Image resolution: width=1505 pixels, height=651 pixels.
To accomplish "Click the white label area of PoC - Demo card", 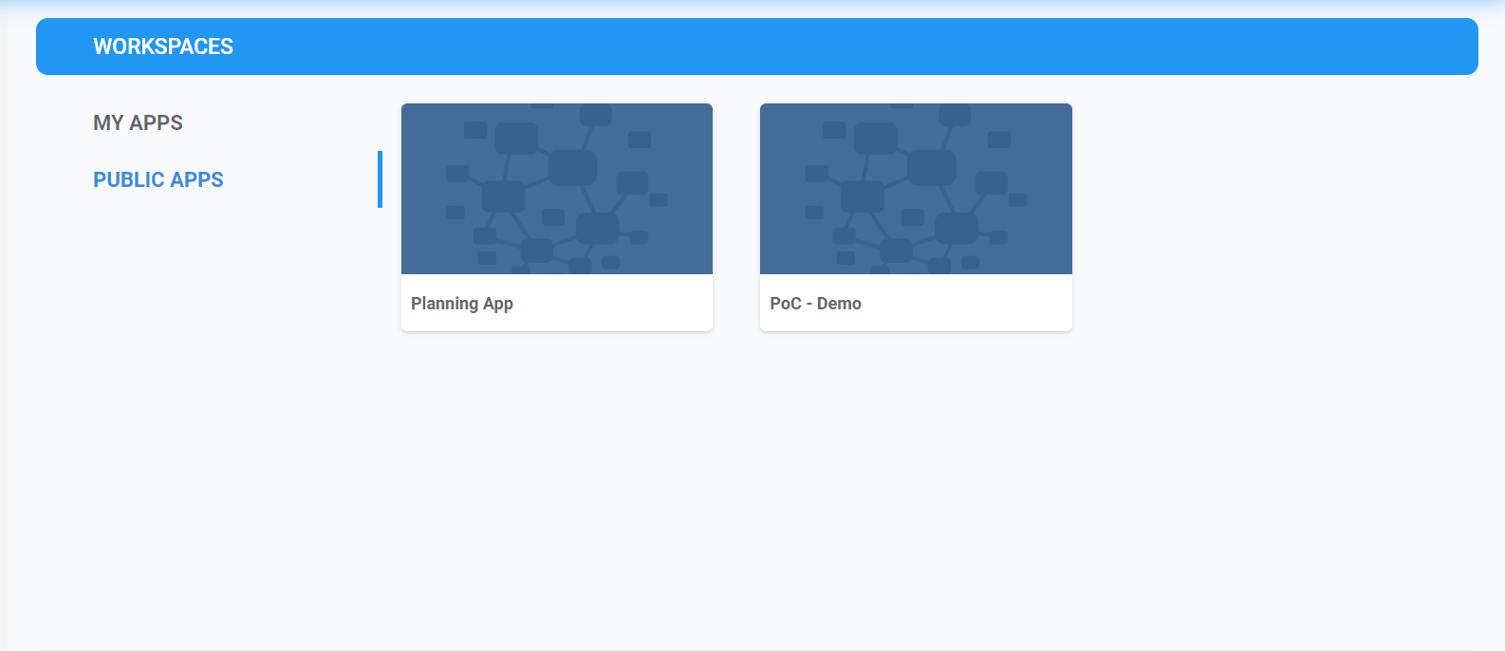I will [x=977, y=304].
